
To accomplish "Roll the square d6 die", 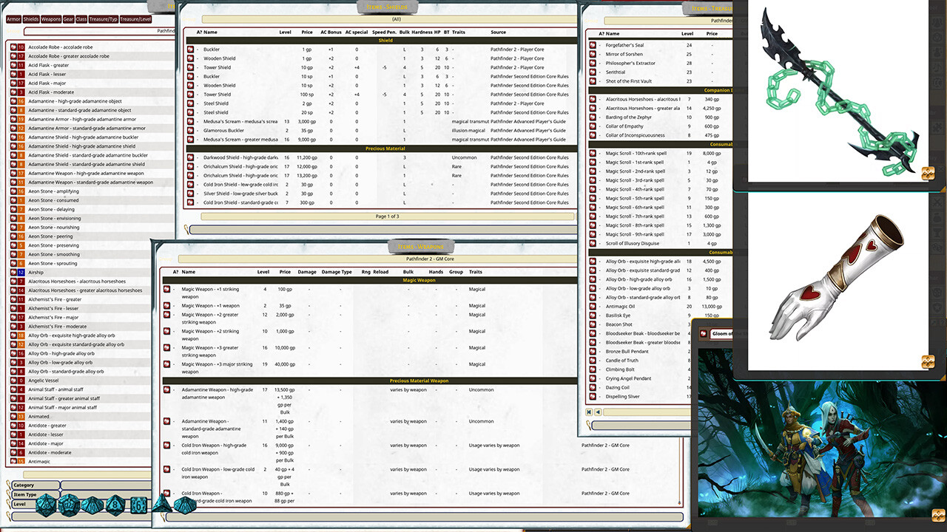I will point(138,505).
